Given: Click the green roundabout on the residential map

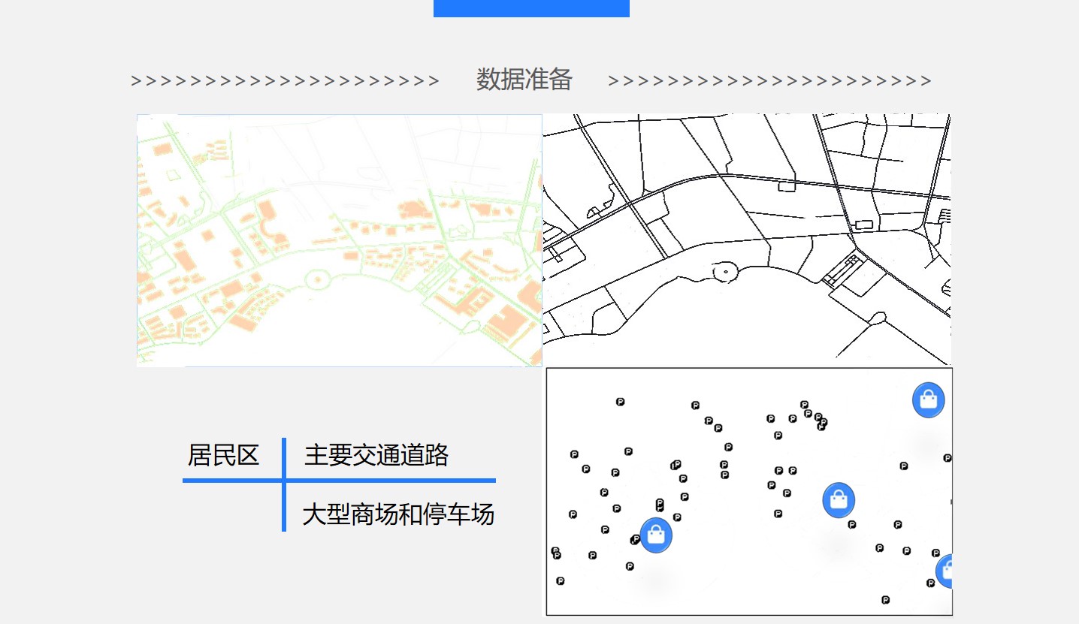Looking at the screenshot, I should click(317, 279).
